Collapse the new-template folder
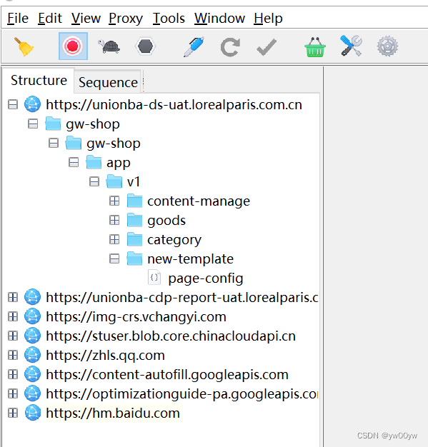The width and height of the screenshot is (428, 447). 114,259
